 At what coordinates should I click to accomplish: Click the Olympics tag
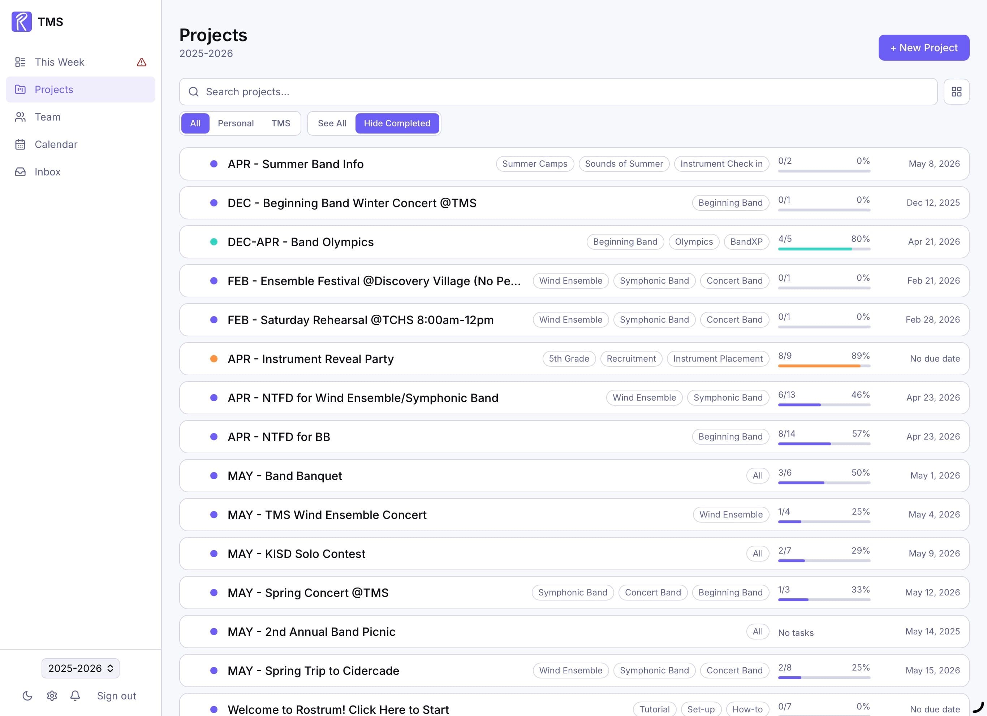[694, 242]
